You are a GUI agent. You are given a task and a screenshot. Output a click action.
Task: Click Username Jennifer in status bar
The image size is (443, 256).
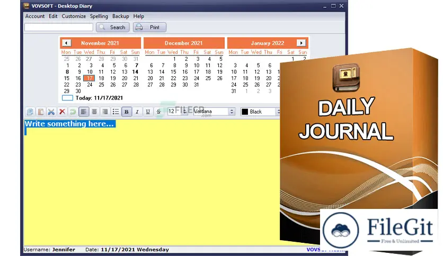(49, 250)
